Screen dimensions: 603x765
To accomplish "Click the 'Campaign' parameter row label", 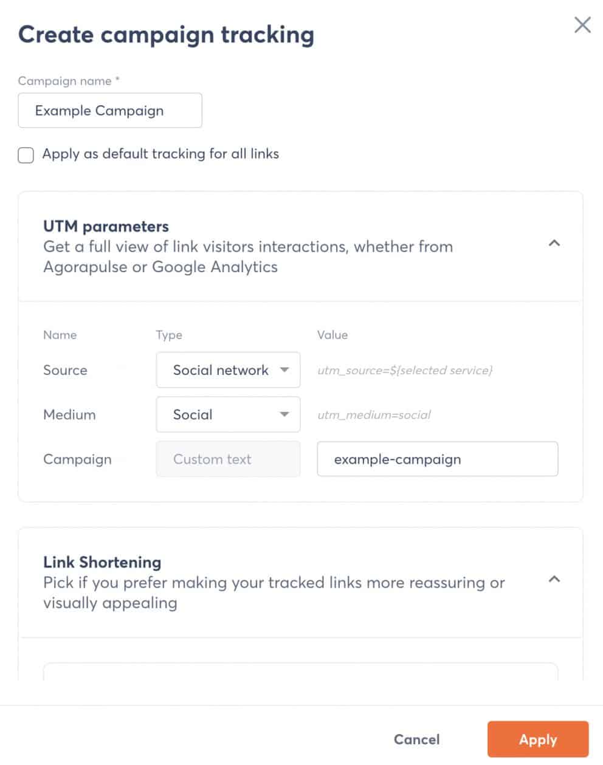I will (77, 459).
